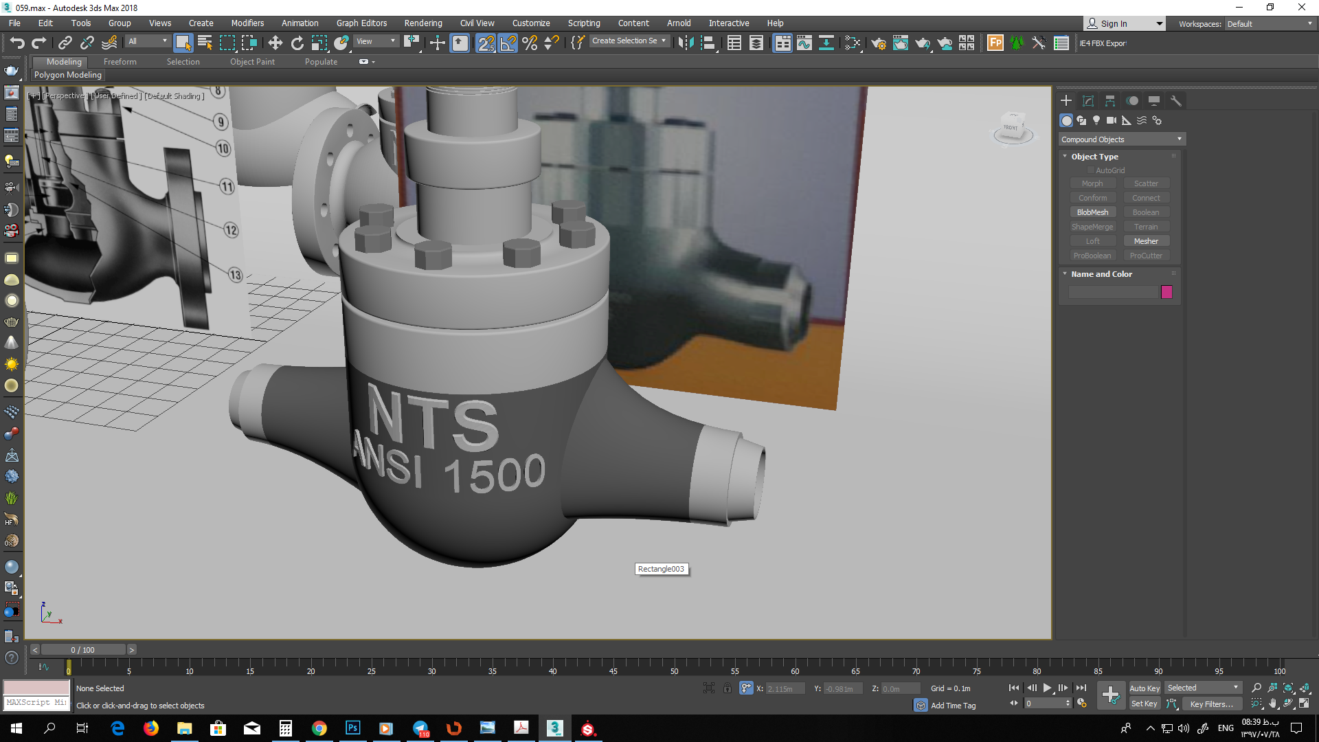Select the Lights category icon

coord(1096,120)
